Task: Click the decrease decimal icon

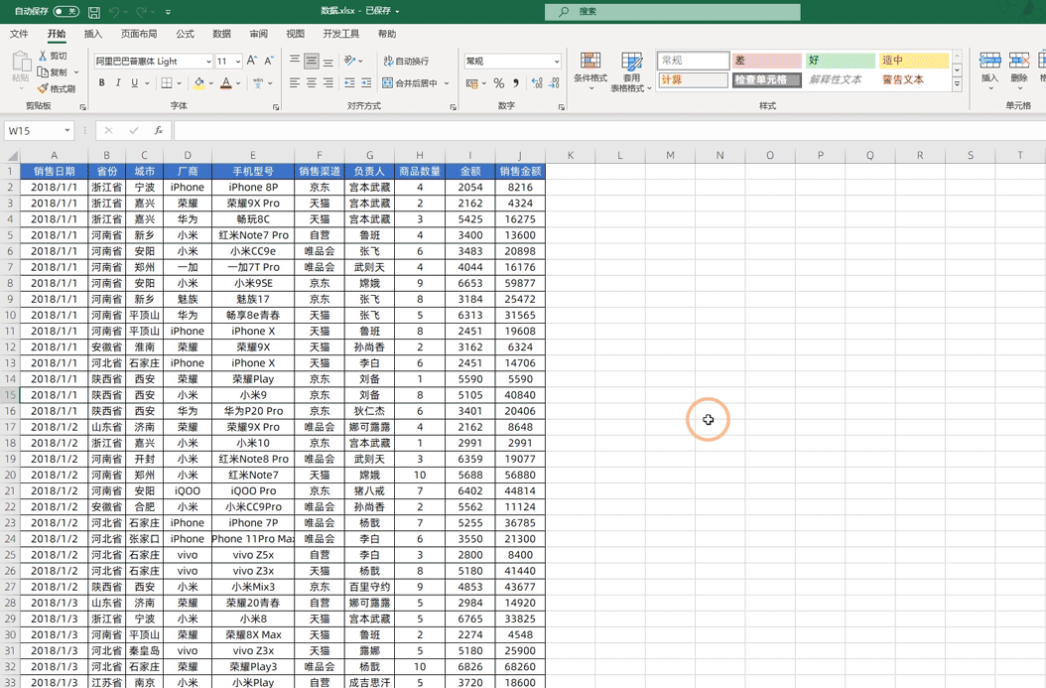Action: [554, 83]
